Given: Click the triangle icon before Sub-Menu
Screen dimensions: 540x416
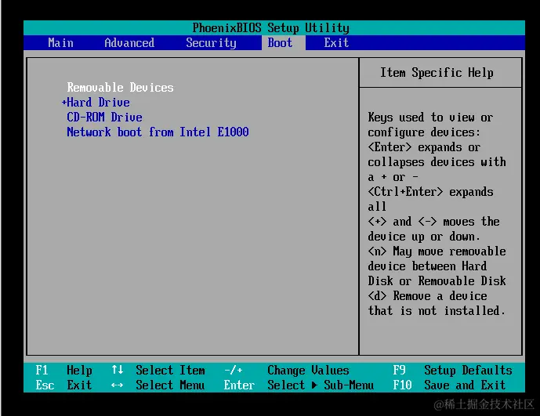Looking at the screenshot, I should (x=314, y=385).
